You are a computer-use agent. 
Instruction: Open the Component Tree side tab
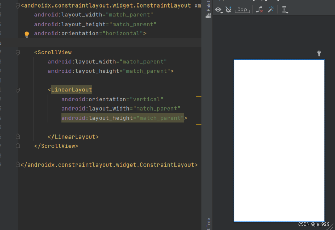click(209, 224)
